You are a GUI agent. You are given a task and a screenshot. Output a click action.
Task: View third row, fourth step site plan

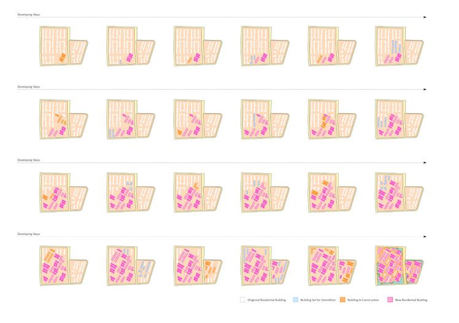(265, 192)
